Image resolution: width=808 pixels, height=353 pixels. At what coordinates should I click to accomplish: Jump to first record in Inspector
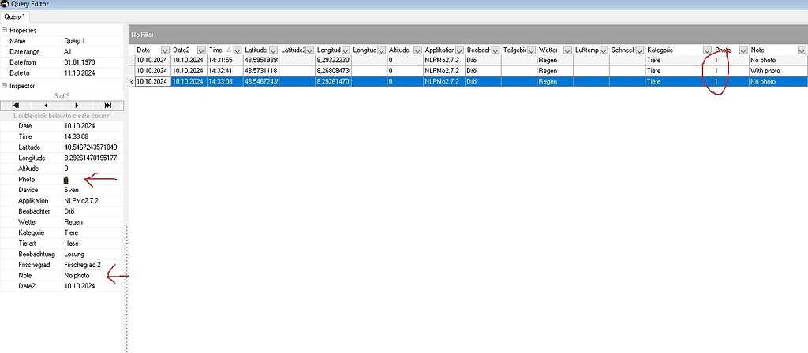16,106
